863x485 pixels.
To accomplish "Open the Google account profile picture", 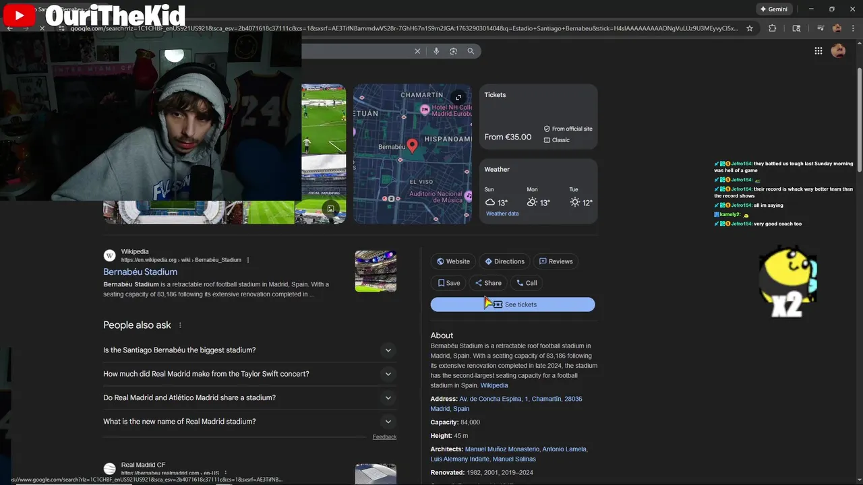I will (839, 51).
